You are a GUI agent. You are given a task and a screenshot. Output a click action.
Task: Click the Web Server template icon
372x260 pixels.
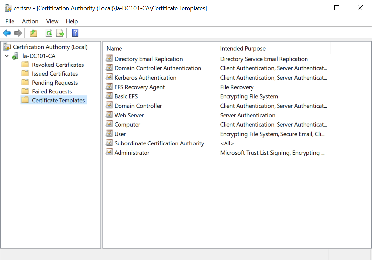coord(109,115)
